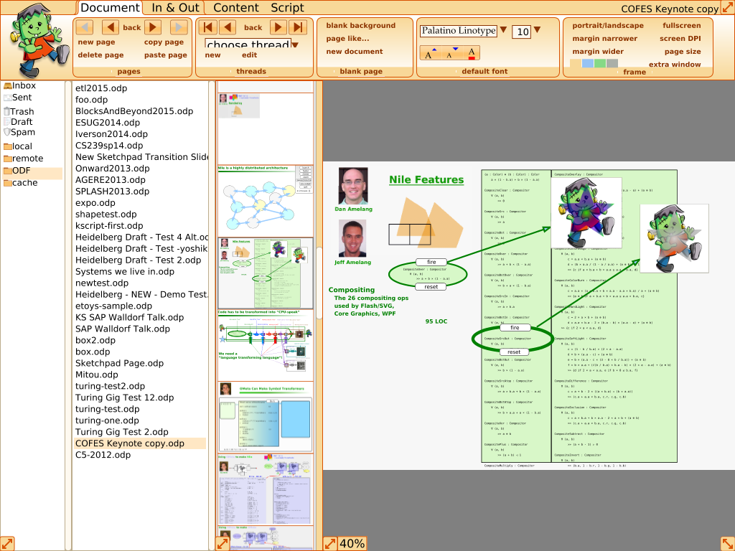Image resolution: width=735 pixels, height=551 pixels.
Task: Pick the gray frame color swatch
Action: tap(612, 63)
